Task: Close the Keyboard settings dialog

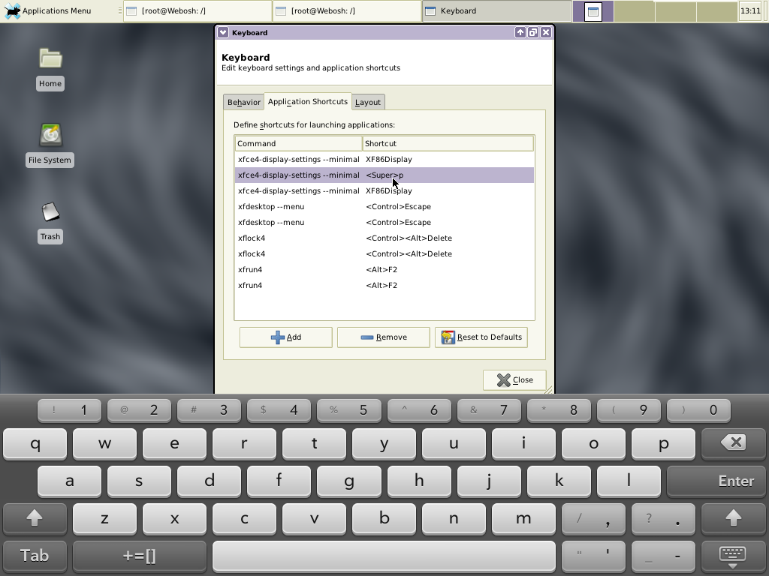Action: tap(514, 379)
